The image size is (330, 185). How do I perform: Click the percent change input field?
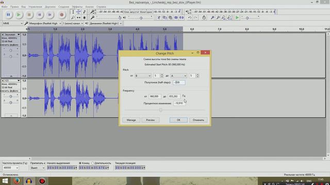pos(179,103)
